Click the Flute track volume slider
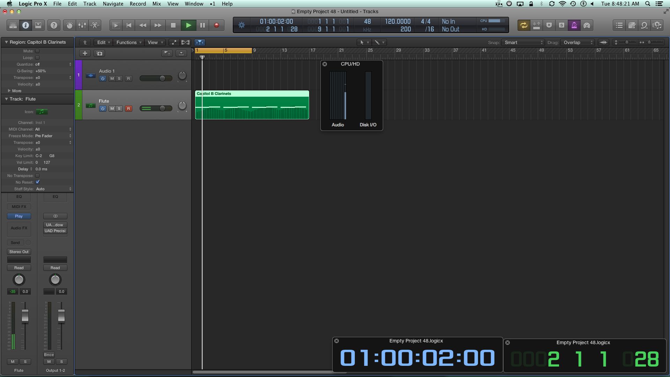670x377 pixels. (x=156, y=109)
